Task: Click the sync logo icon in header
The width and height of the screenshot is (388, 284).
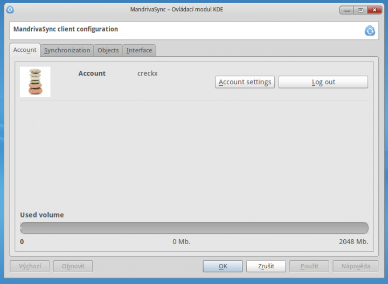Action: pos(370,31)
